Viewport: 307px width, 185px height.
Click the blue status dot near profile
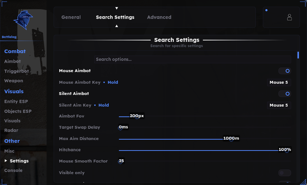point(266,10)
